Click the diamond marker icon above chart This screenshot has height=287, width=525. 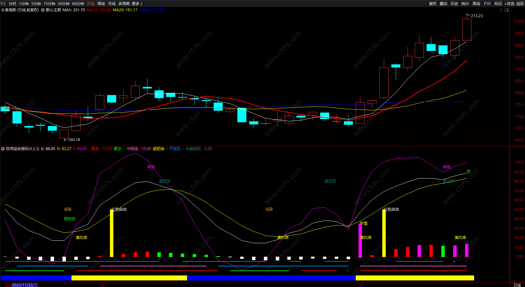(x=501, y=10)
